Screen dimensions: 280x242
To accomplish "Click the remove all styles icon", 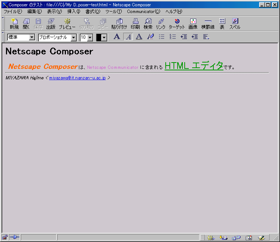I will 150,37.
